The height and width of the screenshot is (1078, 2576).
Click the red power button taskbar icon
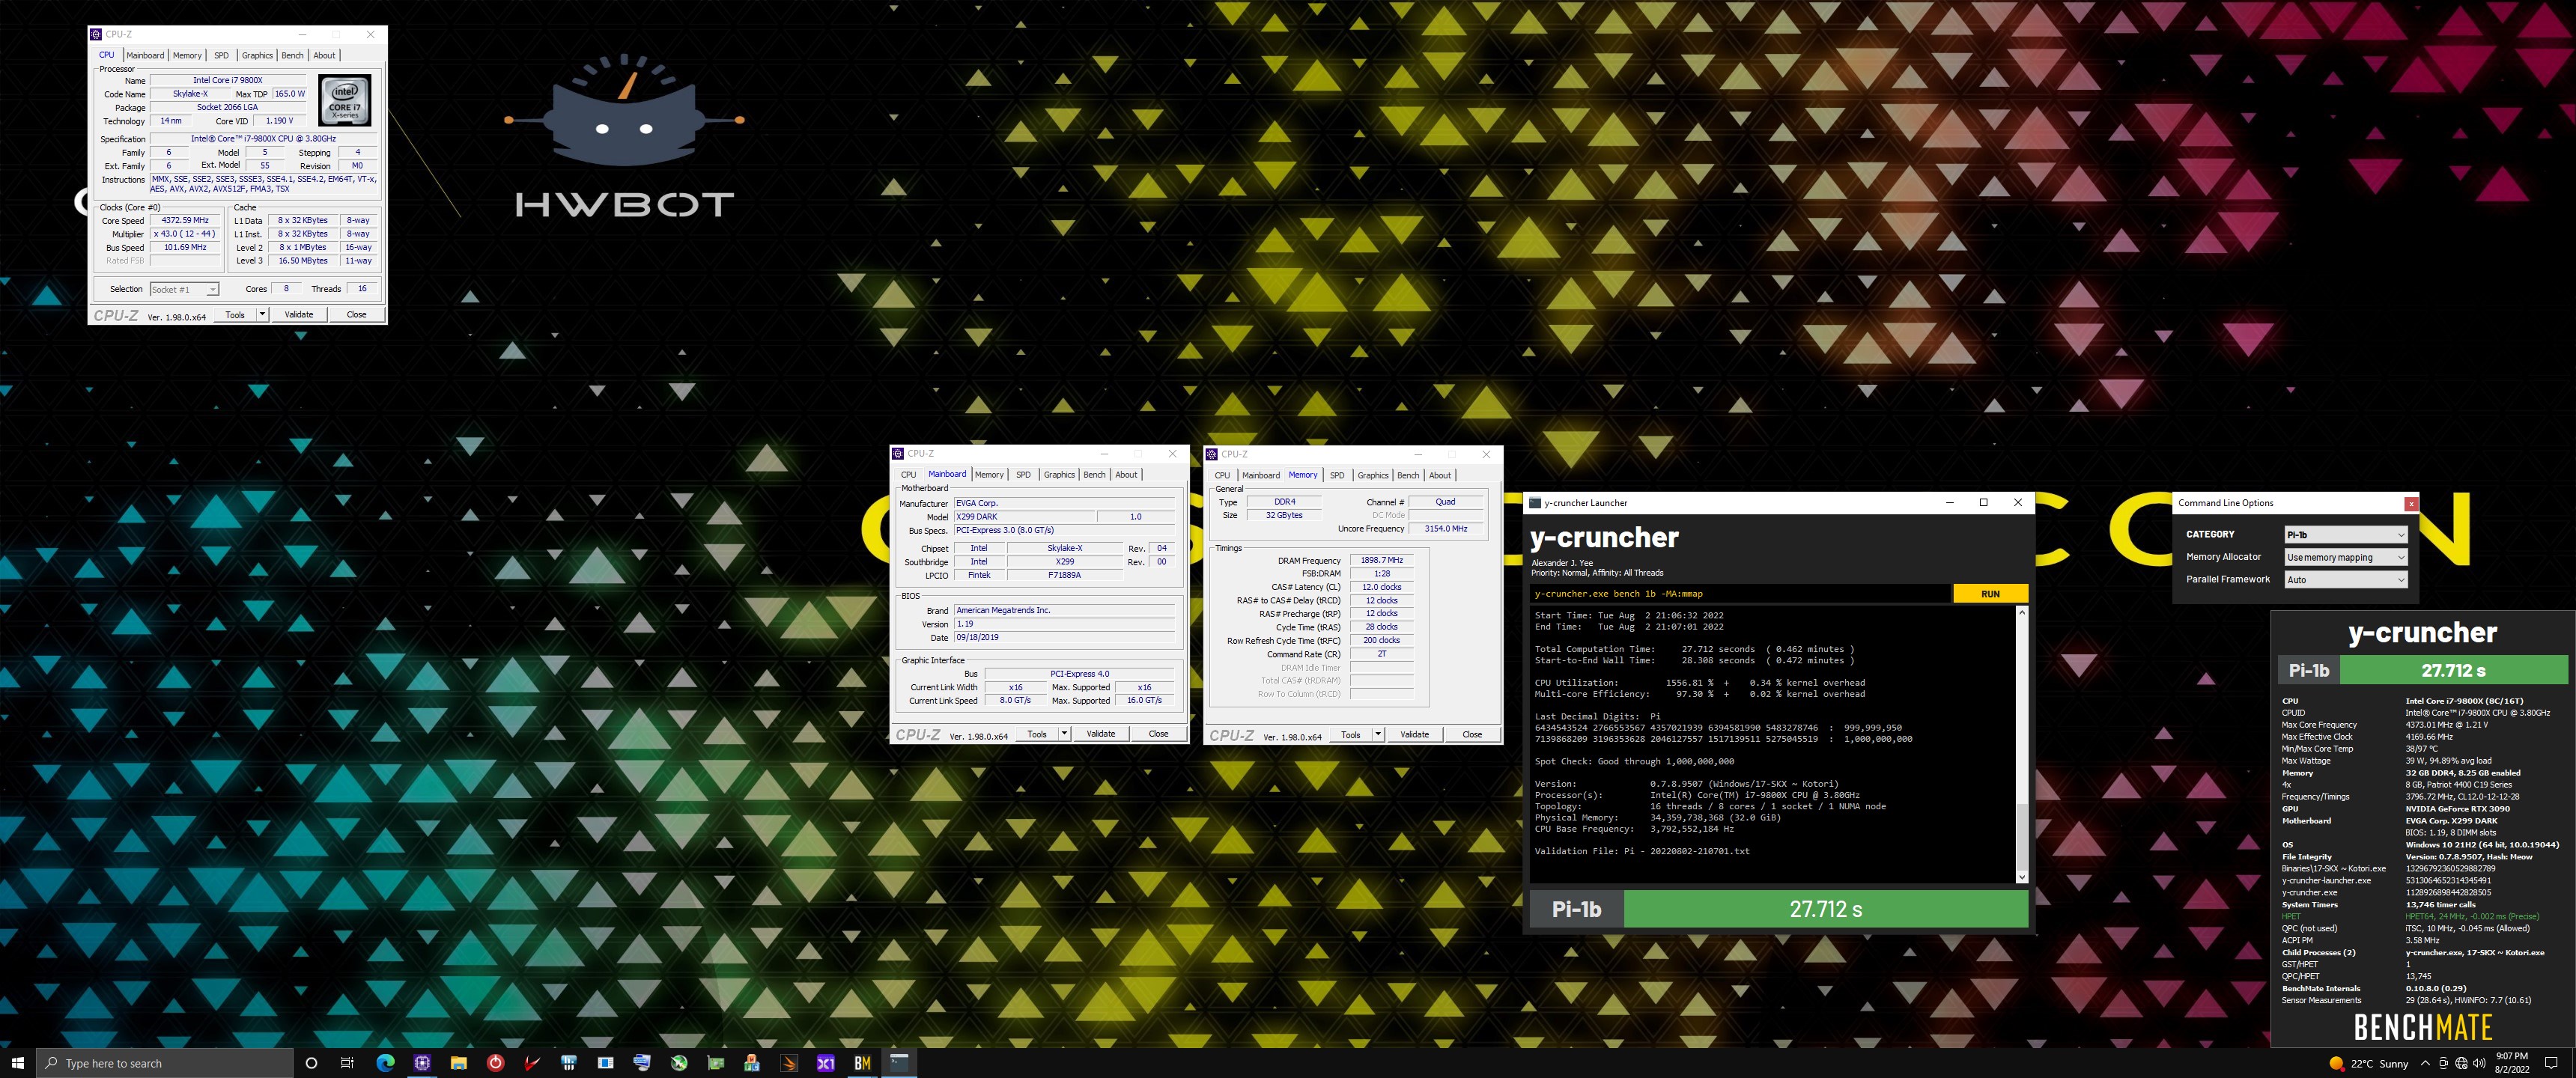pos(495,1062)
